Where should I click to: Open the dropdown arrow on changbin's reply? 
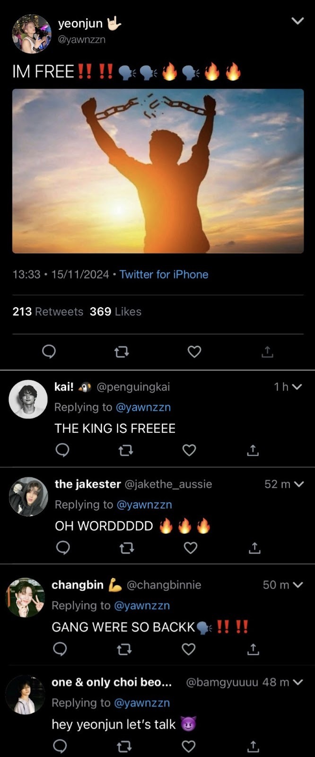click(298, 585)
